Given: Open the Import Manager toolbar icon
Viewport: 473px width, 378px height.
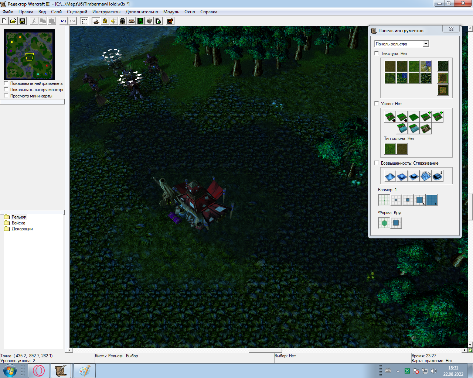Looking at the screenshot, I should pos(158,21).
